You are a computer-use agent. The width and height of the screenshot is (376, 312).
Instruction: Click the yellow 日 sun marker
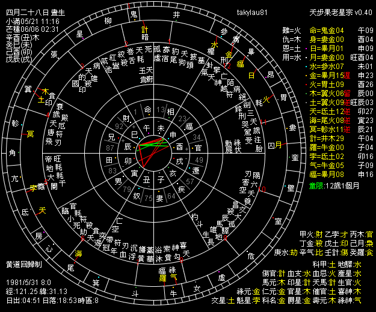[x=251, y=76]
